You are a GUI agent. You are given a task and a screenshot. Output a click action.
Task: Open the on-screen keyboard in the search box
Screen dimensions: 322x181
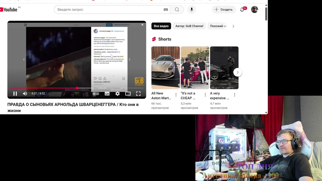[166, 10]
